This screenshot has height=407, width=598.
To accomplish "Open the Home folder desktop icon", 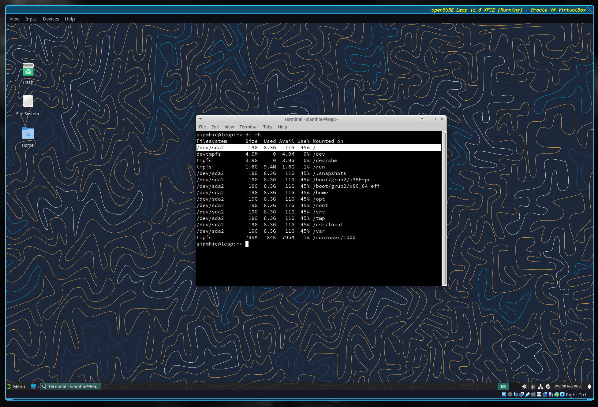I will click(28, 134).
